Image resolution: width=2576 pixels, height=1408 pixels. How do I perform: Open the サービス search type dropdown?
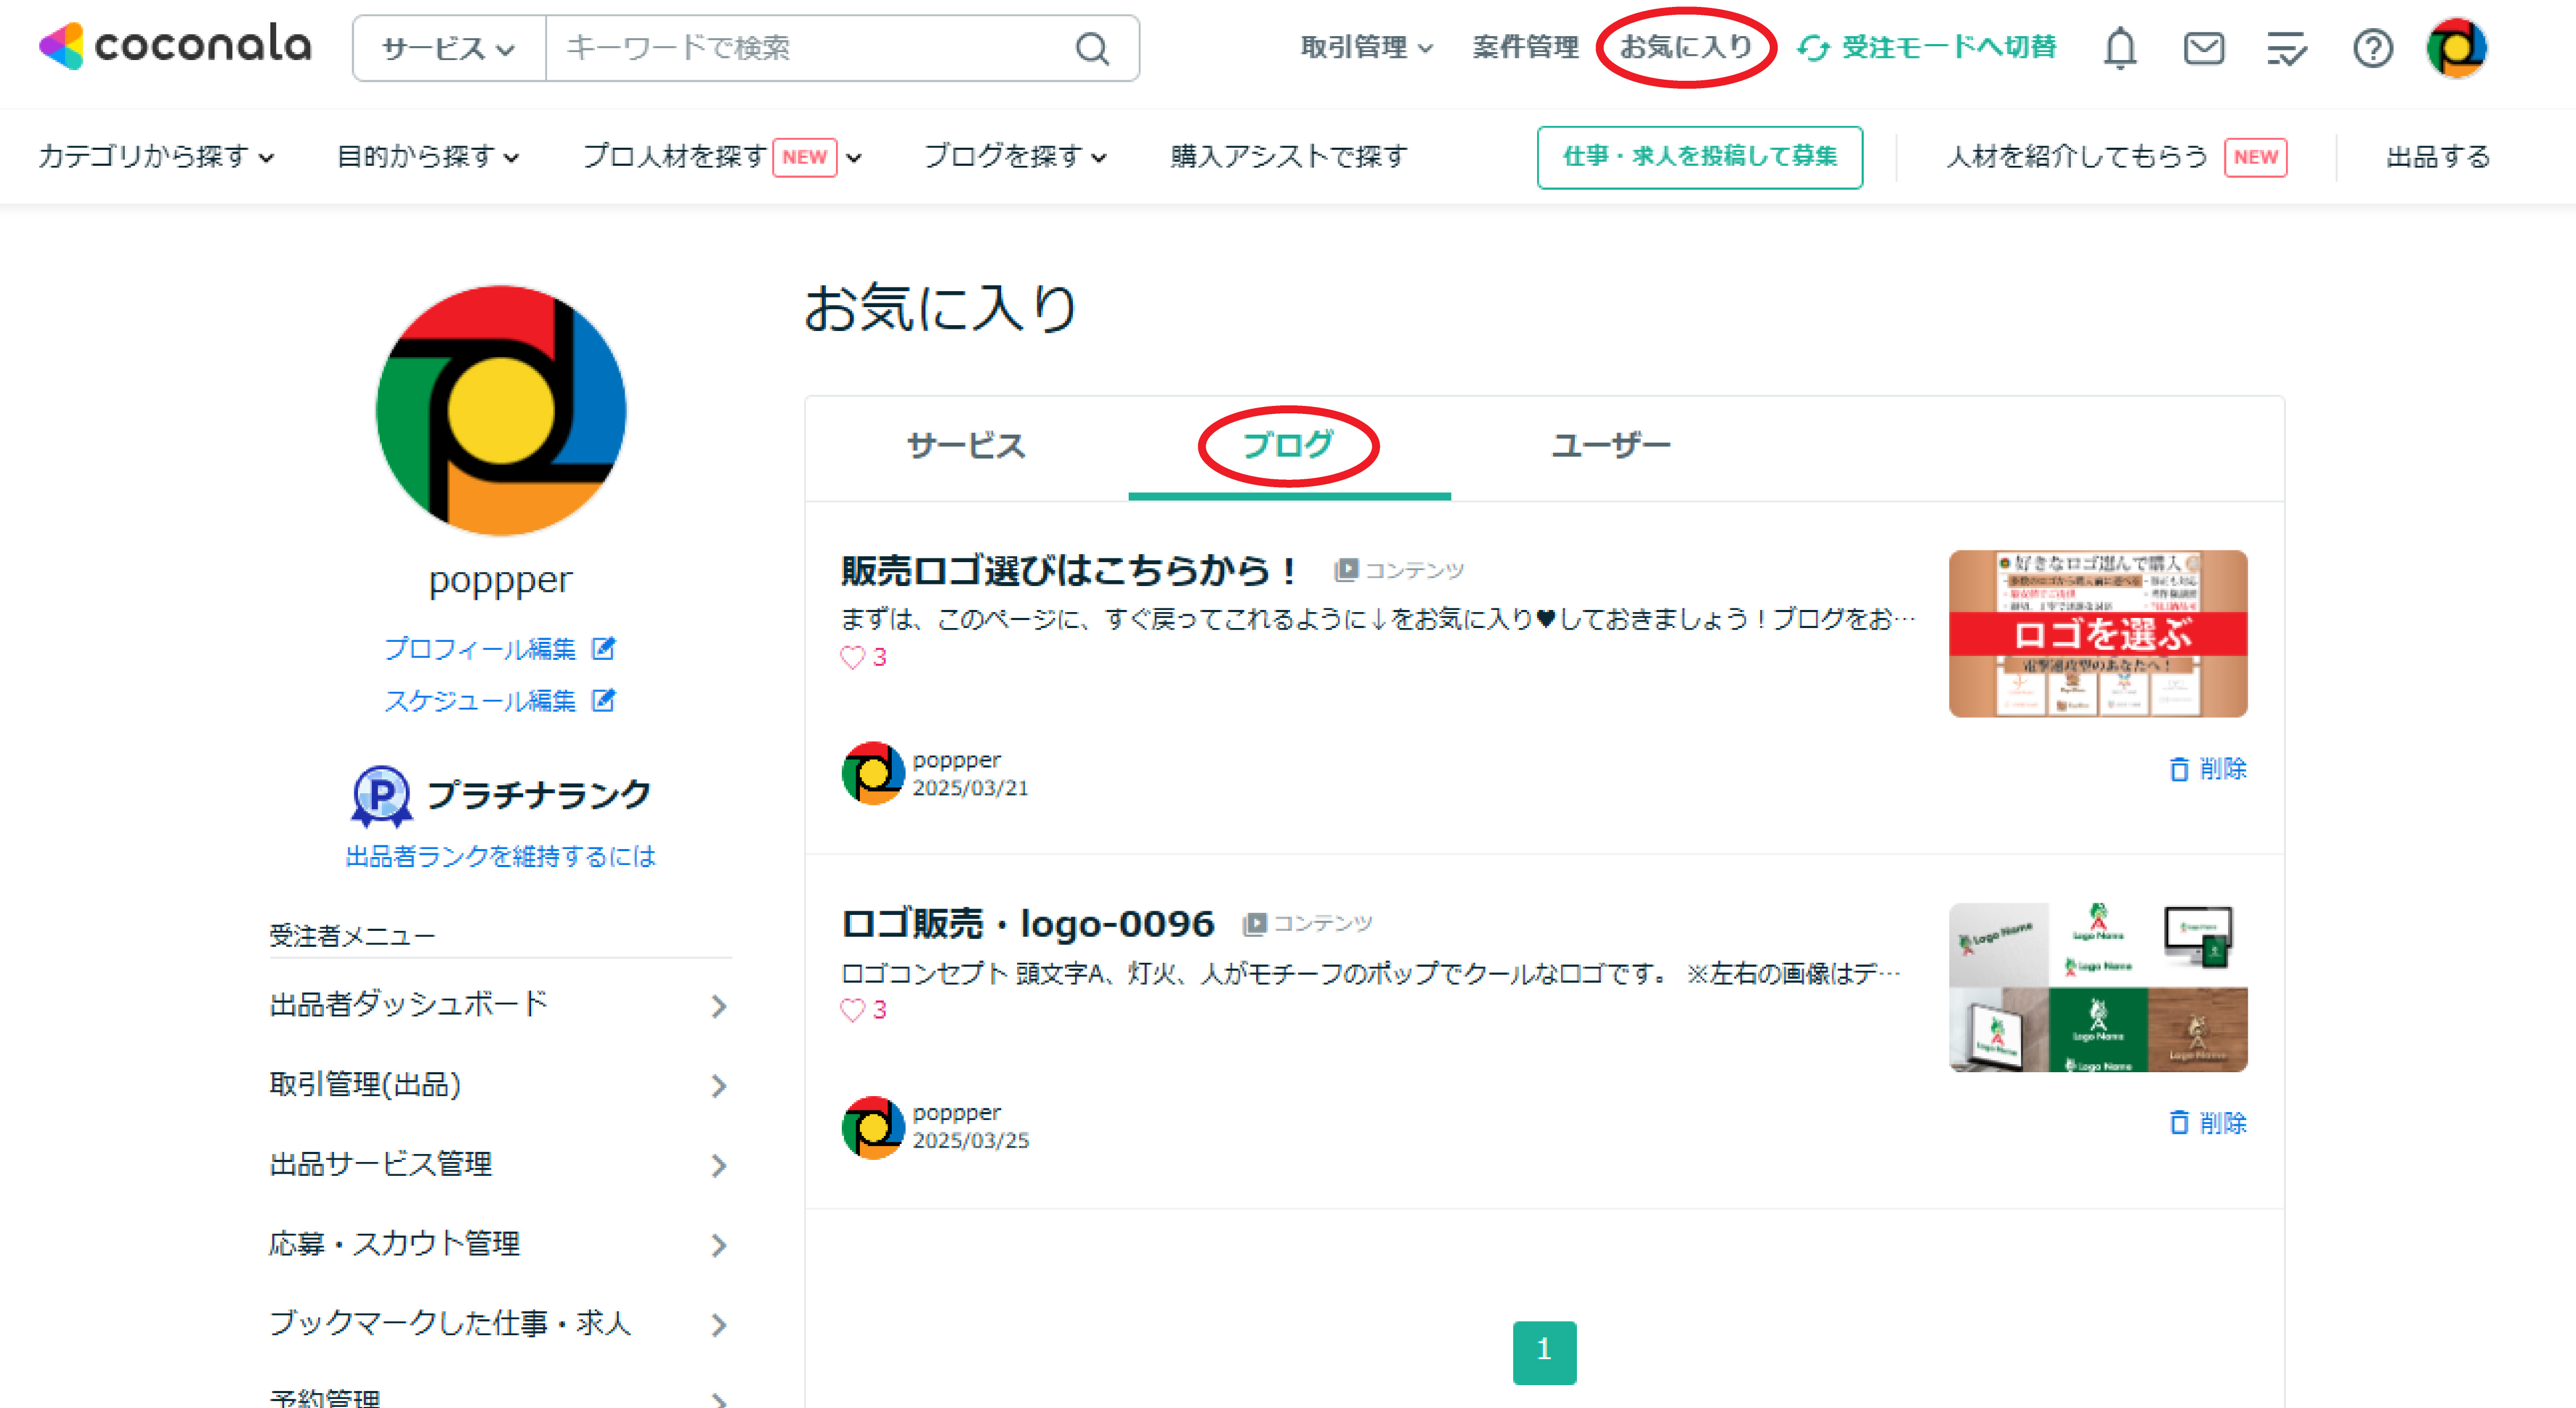(449, 47)
